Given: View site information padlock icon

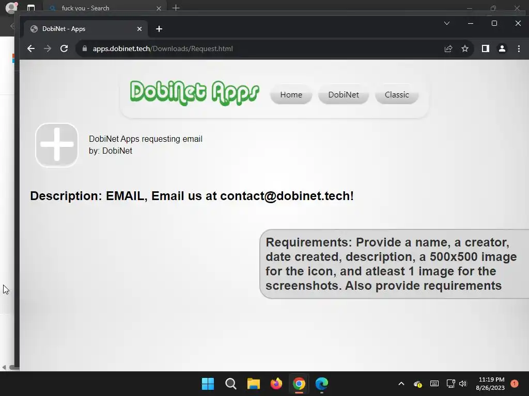Looking at the screenshot, I should 85,48.
